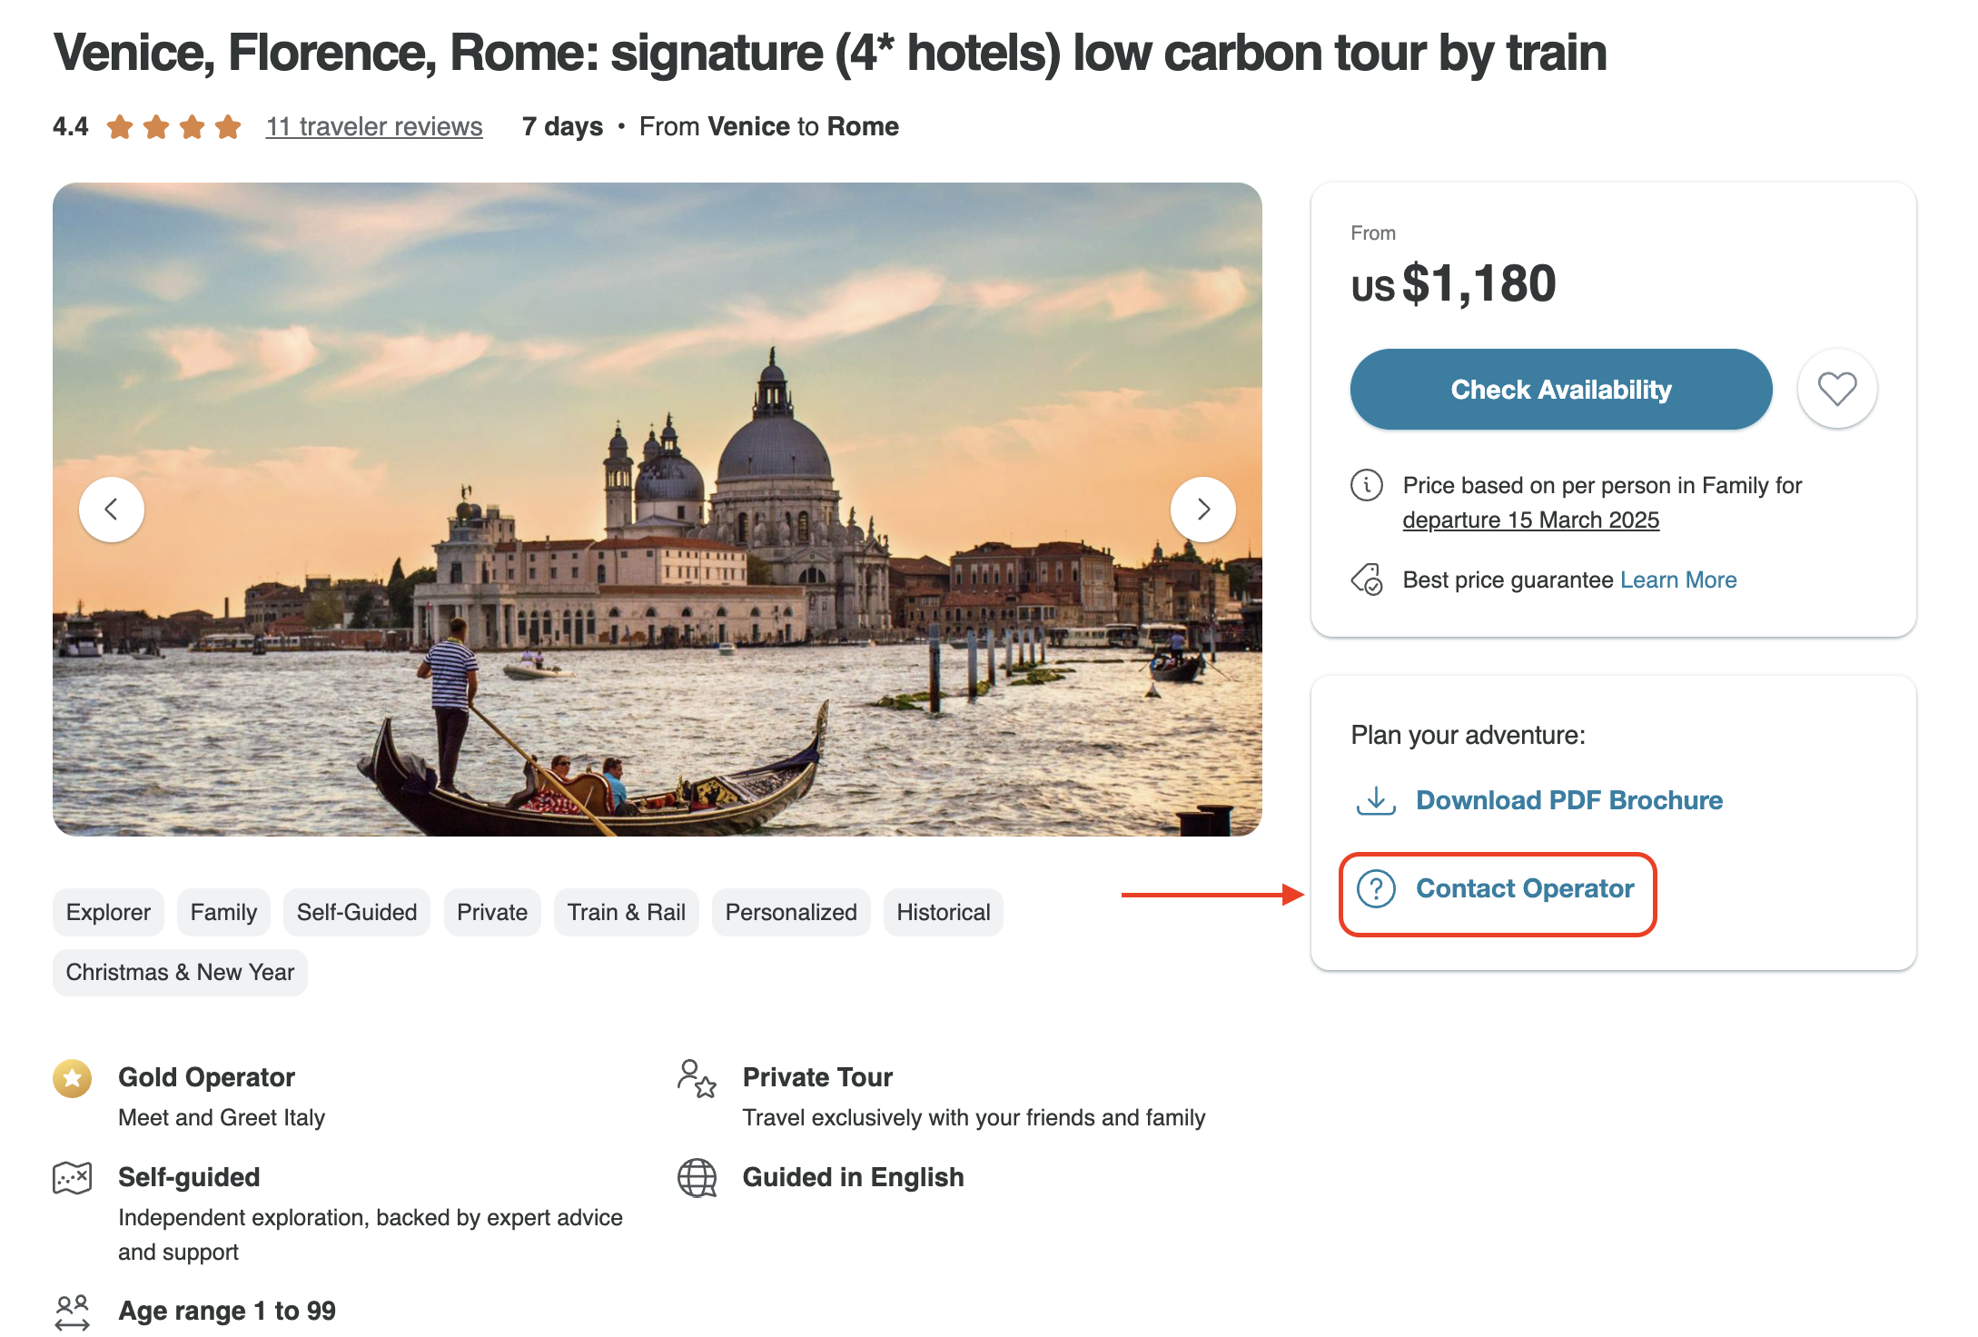Click the Venice gondola main photo

click(658, 510)
